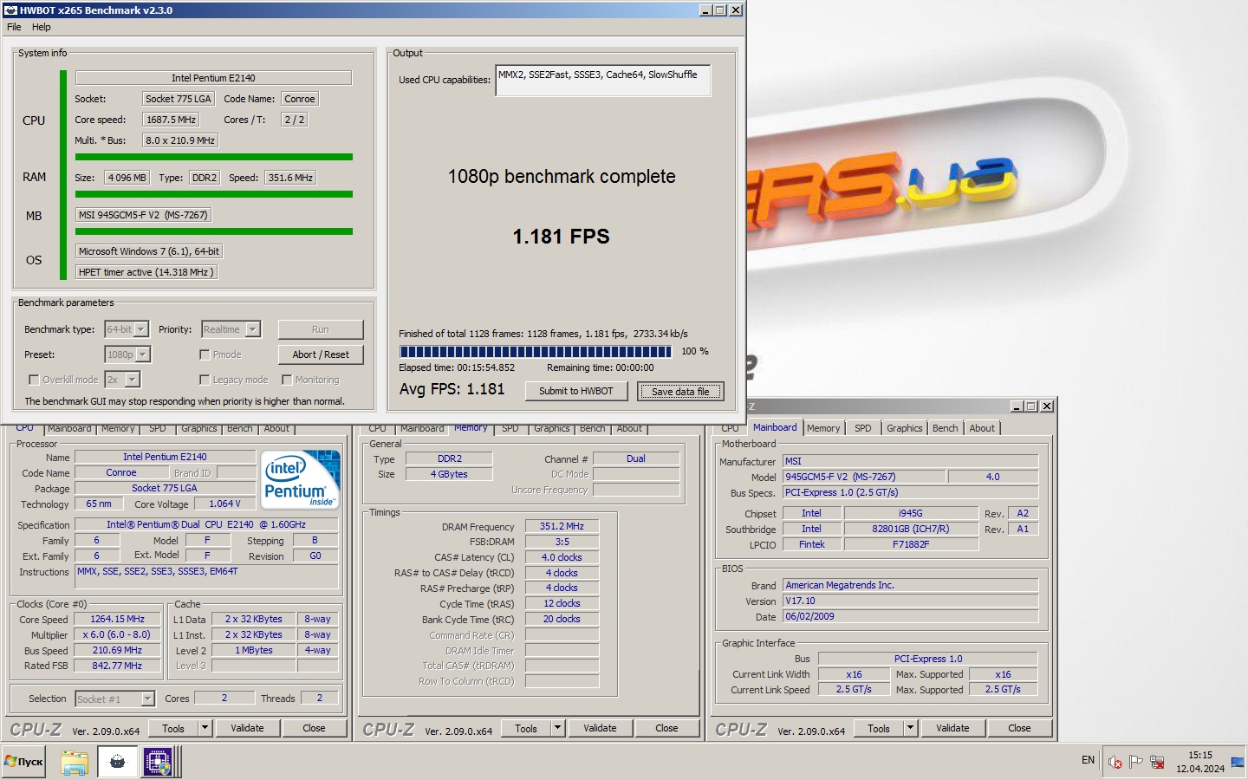Open the Graphics tab in right CPU-Z window
This screenshot has width=1248, height=780.
pyautogui.click(x=905, y=428)
